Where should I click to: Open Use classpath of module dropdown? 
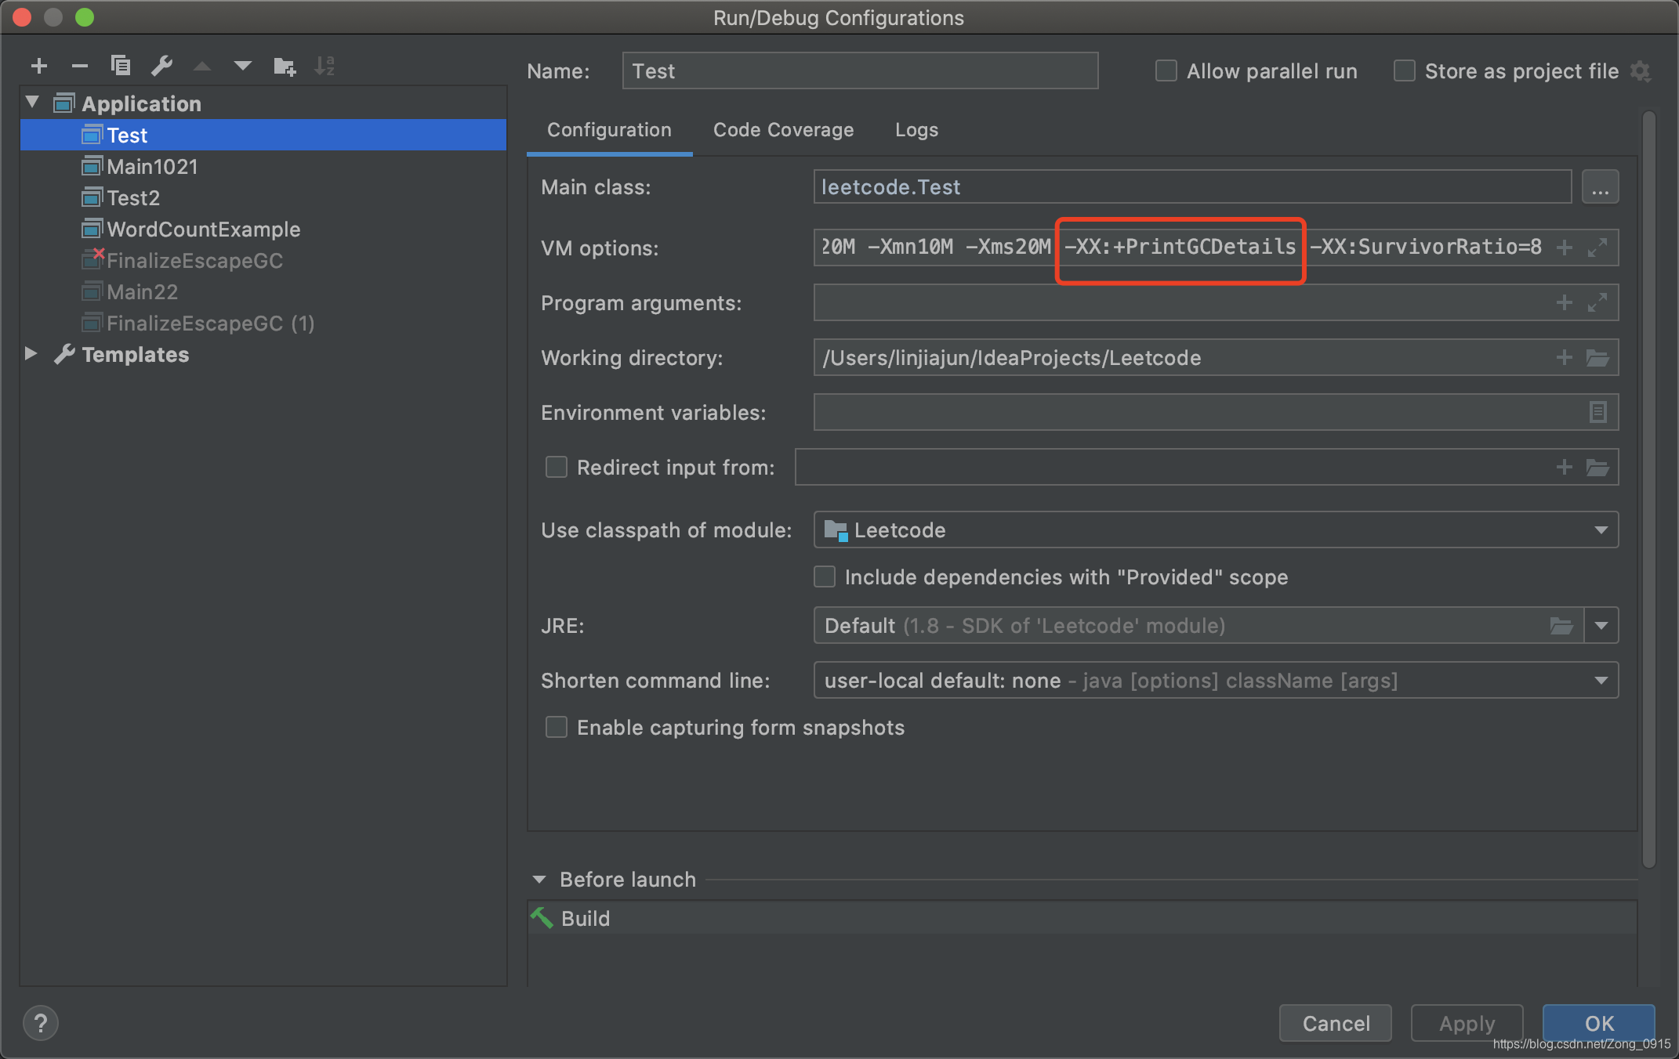pyautogui.click(x=1216, y=530)
